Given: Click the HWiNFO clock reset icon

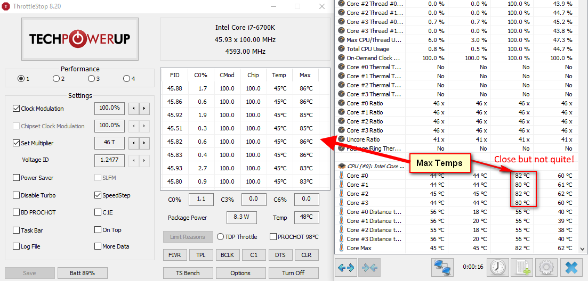Looking at the screenshot, I should tap(497, 267).
